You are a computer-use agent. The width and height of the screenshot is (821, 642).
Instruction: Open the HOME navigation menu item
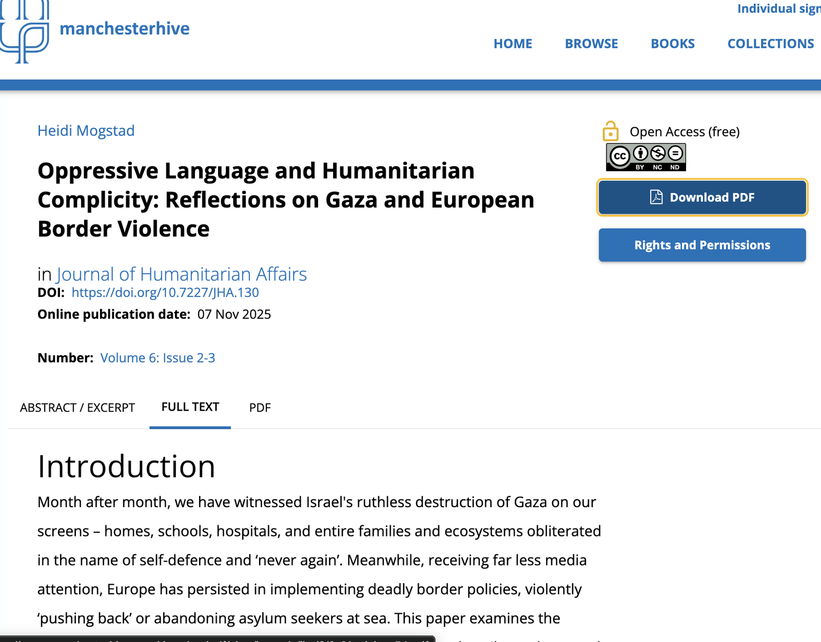coord(513,44)
